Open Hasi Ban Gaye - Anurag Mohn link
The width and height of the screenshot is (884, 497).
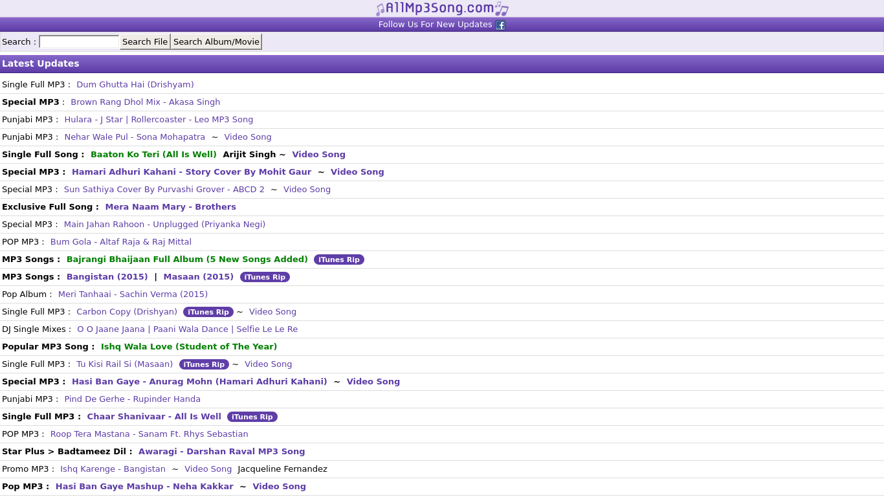199,382
